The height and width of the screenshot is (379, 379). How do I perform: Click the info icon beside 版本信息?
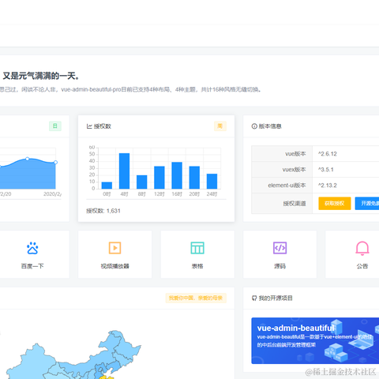[x=254, y=126]
